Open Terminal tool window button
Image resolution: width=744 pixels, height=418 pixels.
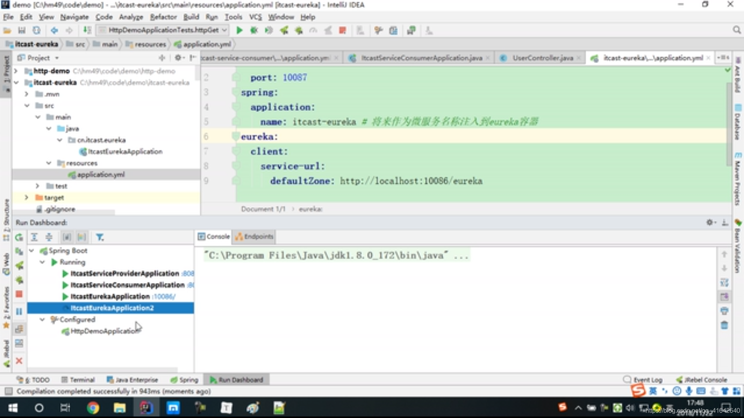pos(78,380)
